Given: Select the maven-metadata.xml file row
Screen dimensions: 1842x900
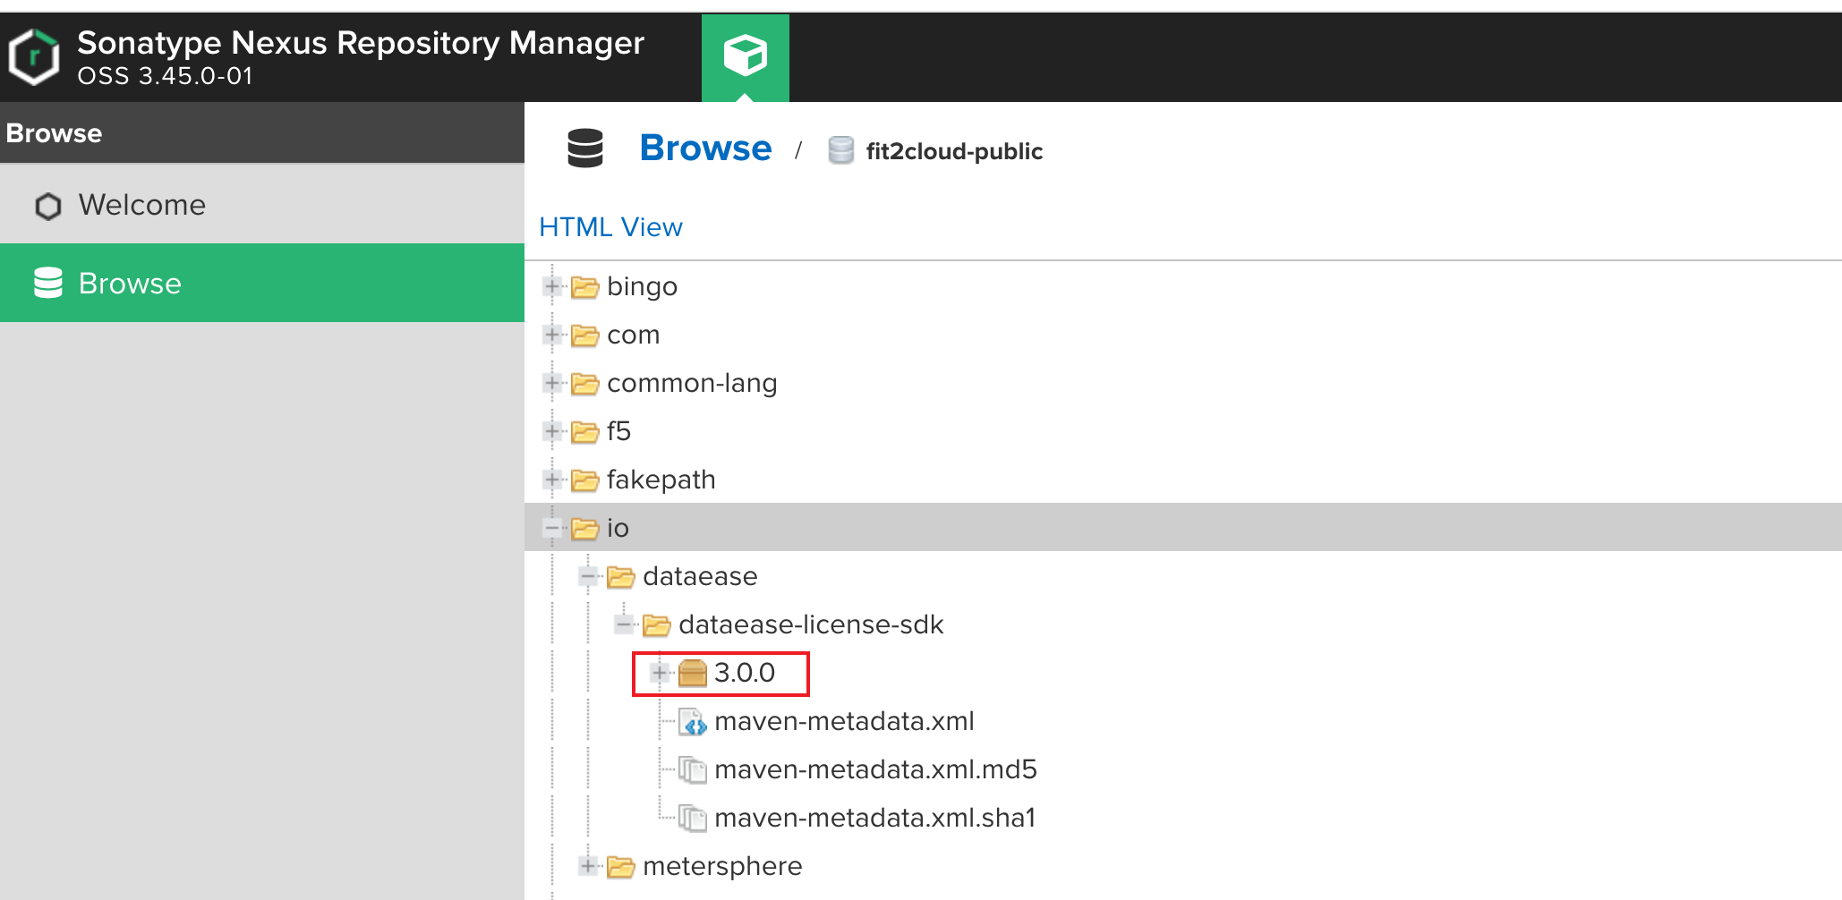Looking at the screenshot, I should coord(1183,721).
